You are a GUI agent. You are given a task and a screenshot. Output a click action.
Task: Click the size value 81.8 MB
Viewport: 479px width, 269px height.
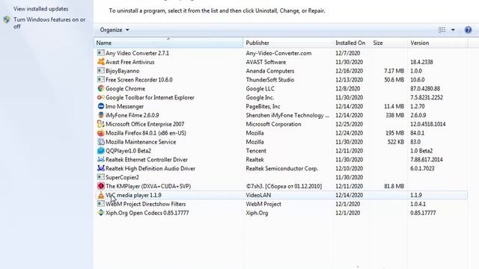point(394,186)
